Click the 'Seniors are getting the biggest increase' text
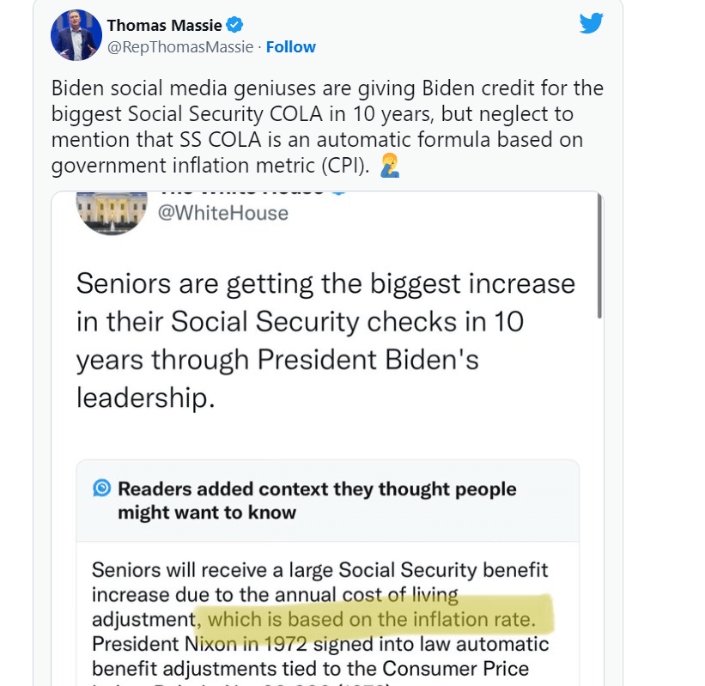 pos(325,282)
